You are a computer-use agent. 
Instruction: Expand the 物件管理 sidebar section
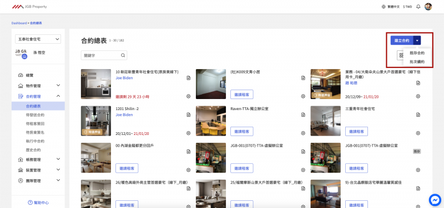tap(38, 86)
